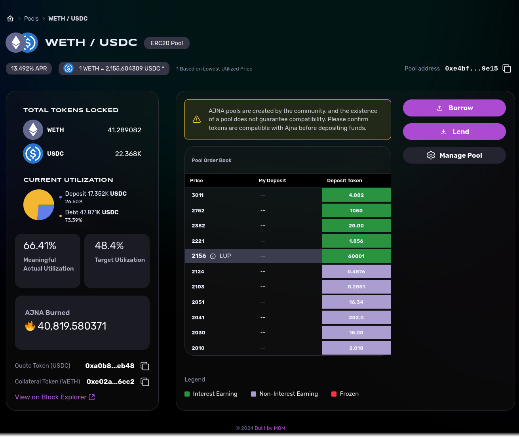The width and height of the screenshot is (519, 437).
Task: Click the AJNA Burned flame icon
Action: [x=30, y=326]
